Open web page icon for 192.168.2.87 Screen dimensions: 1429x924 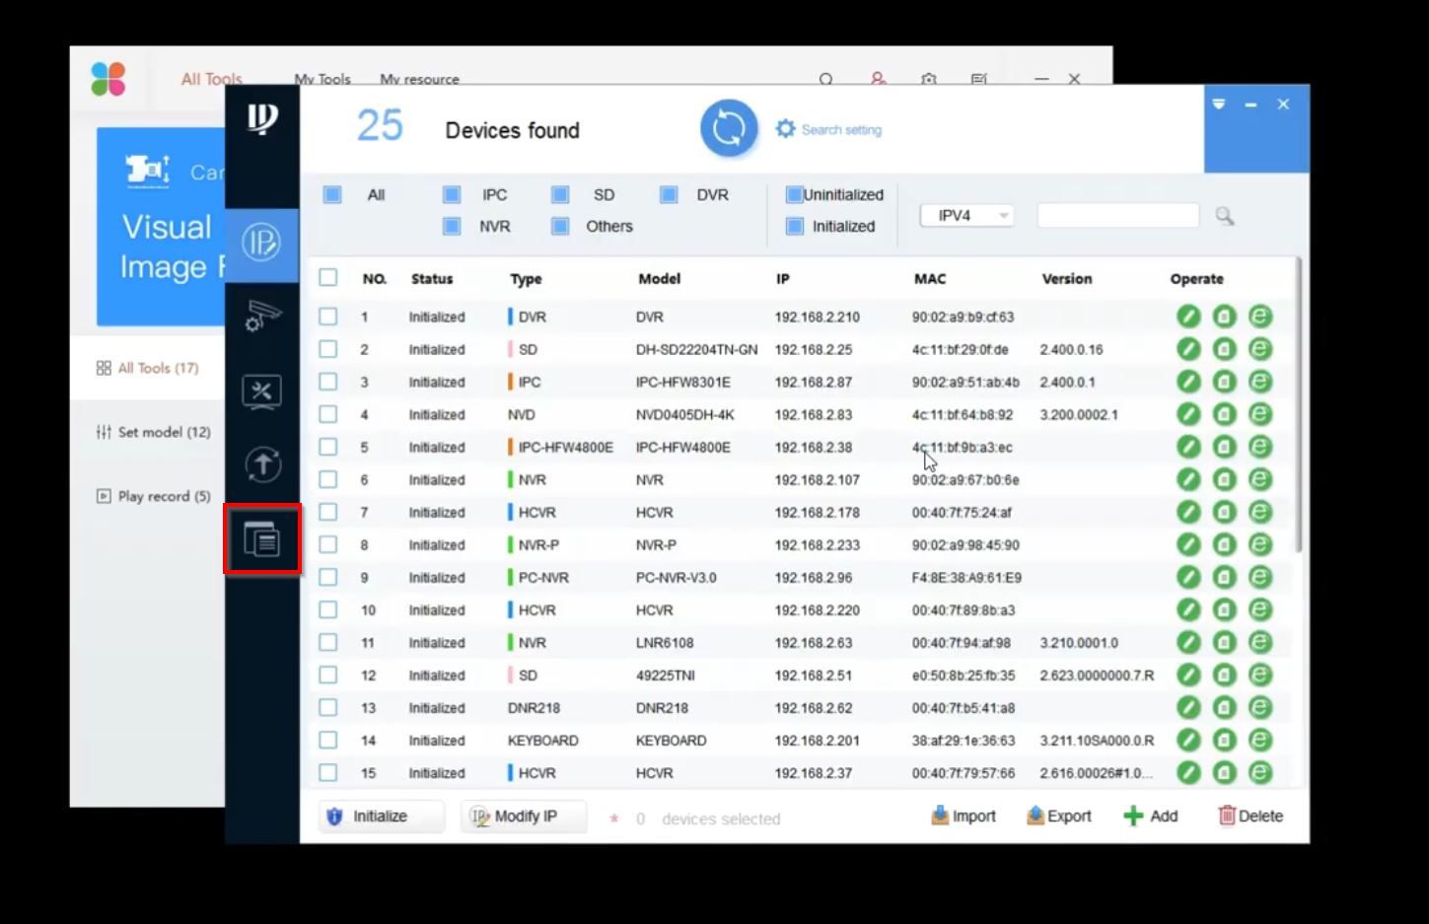pos(1259,382)
